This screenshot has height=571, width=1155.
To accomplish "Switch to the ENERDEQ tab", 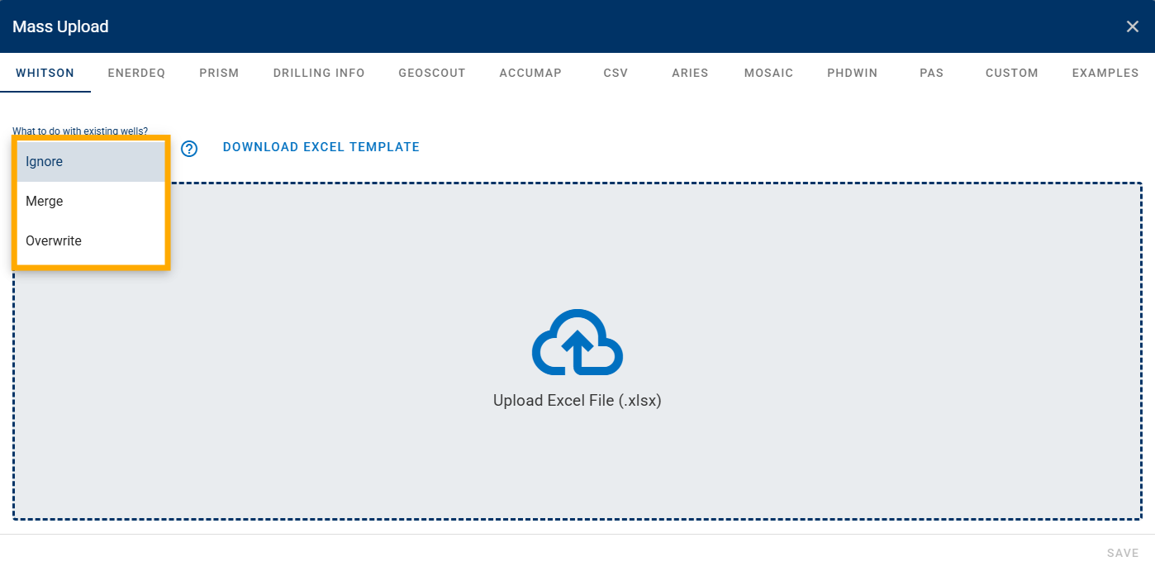I will pos(136,73).
